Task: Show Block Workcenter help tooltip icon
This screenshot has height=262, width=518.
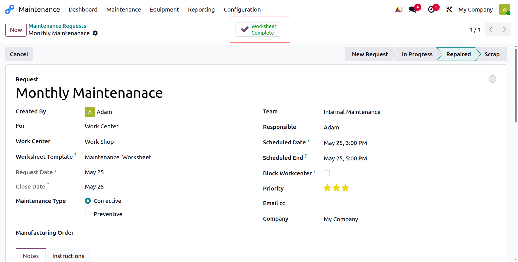Action: pos(315,171)
